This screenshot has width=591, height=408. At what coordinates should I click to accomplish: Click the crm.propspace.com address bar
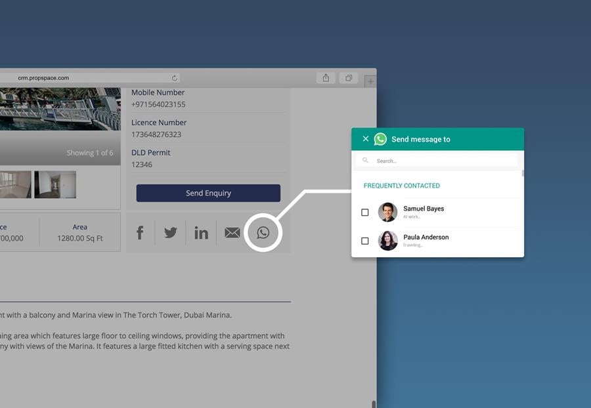[x=90, y=78]
